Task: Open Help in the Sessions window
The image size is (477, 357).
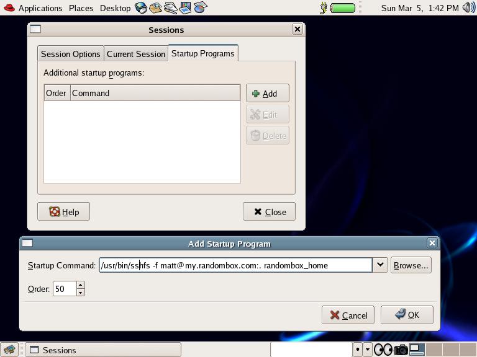Action: point(63,211)
